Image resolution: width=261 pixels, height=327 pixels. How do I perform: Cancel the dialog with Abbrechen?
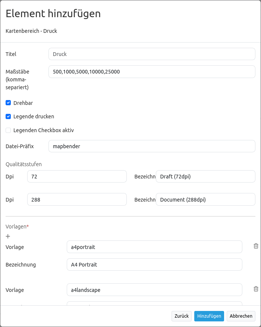(241, 316)
